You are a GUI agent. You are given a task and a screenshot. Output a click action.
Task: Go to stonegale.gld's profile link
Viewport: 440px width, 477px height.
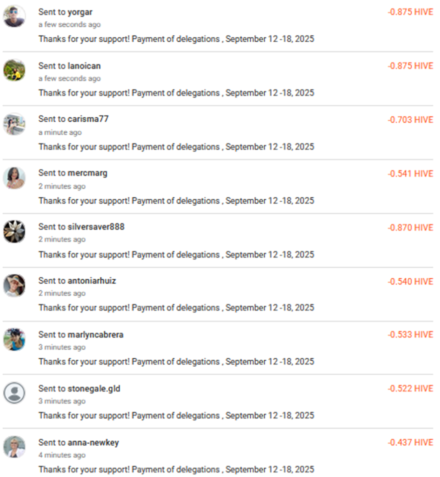[94, 389]
